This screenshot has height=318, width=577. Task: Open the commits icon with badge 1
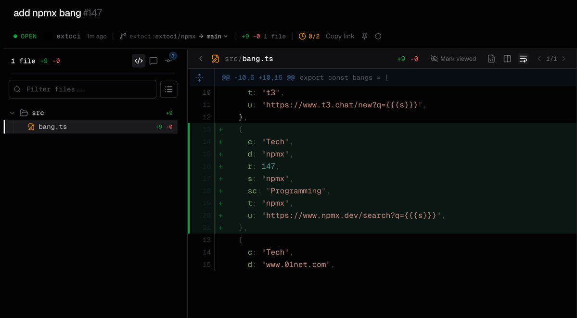(x=169, y=60)
